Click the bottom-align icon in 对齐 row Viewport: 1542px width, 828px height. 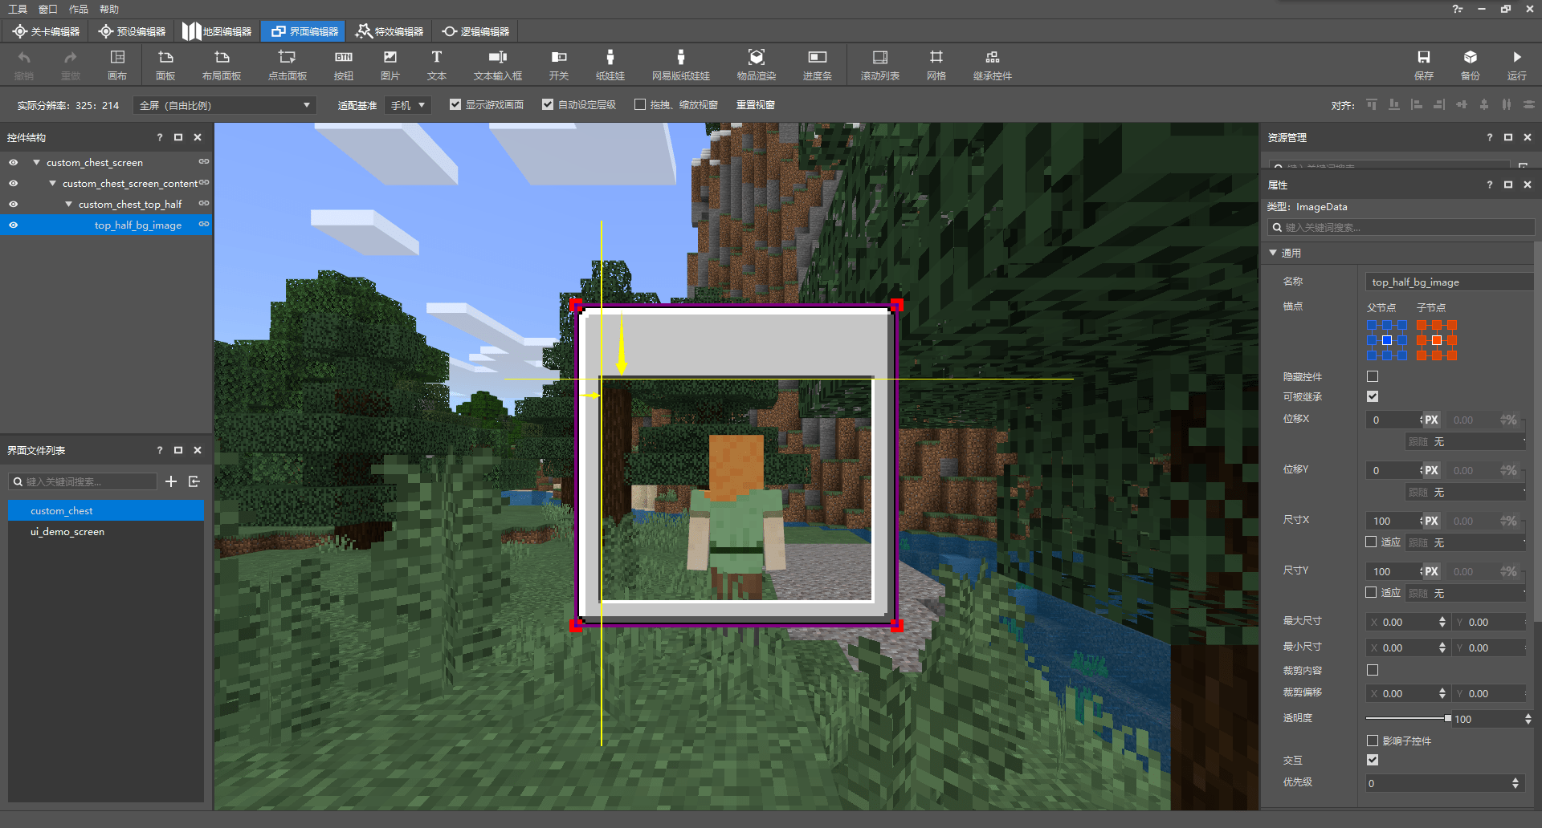(1394, 105)
